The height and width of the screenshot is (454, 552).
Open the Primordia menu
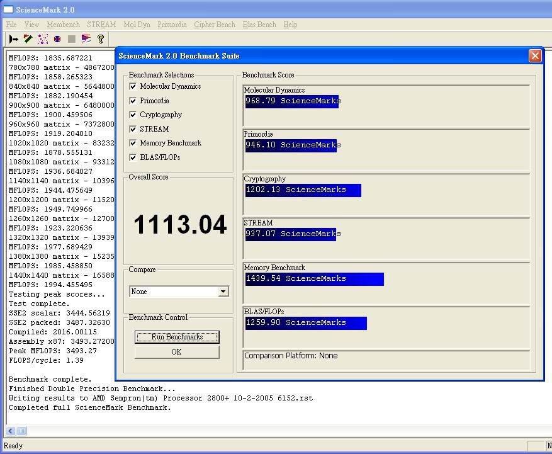[x=172, y=25]
